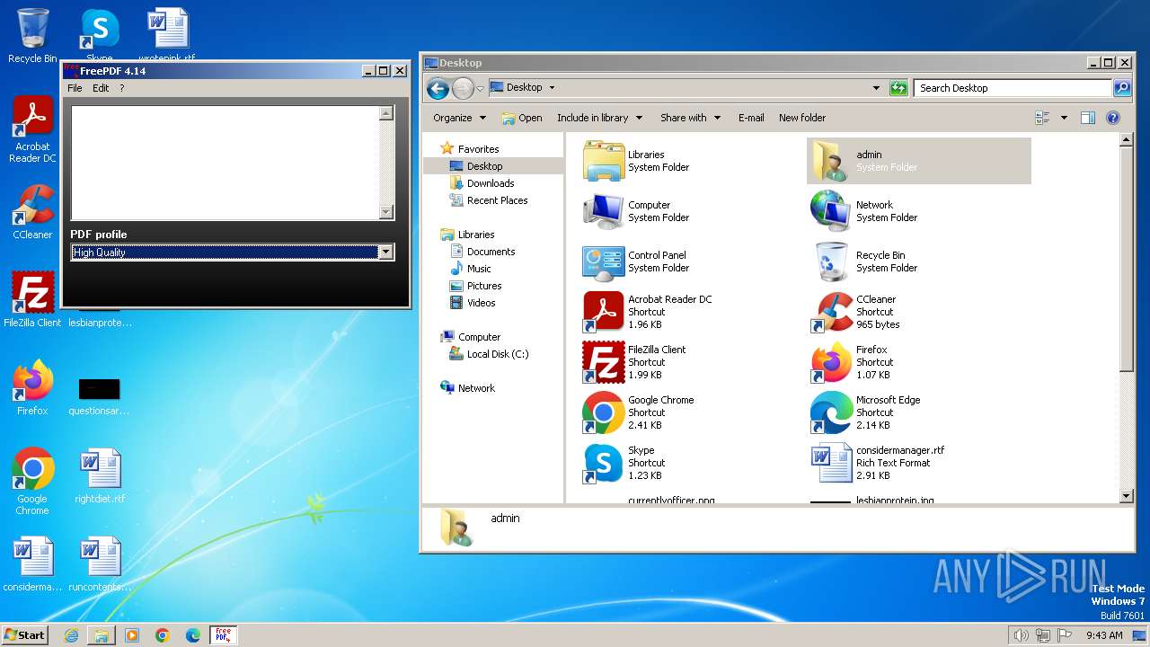Select rightdiet.rtf on the desktop
The image size is (1150, 647).
click(x=100, y=476)
